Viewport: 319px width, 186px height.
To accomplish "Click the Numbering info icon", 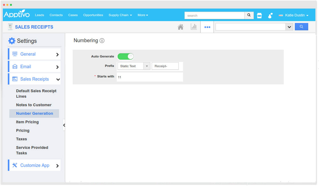I will (x=102, y=41).
